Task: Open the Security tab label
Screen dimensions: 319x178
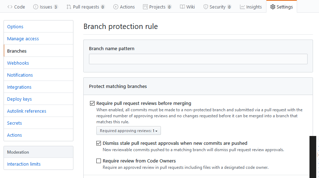Action: coord(217,7)
